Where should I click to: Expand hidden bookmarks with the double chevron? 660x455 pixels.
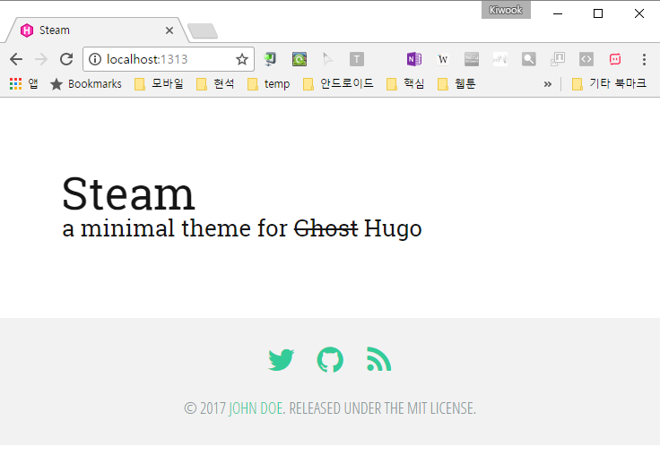coord(547,84)
